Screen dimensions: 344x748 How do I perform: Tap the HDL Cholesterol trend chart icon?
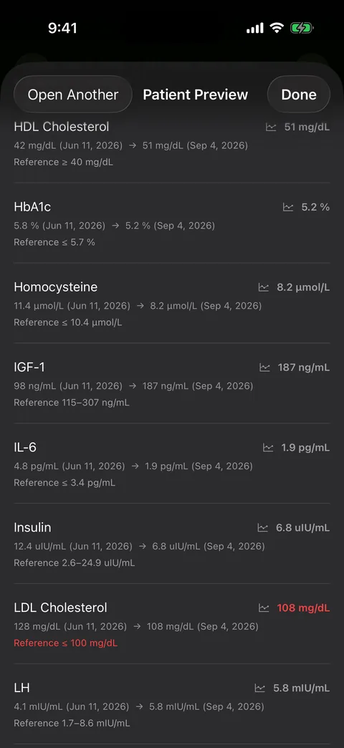point(271,128)
